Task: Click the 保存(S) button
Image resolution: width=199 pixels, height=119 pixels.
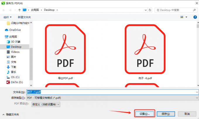Action: click(166, 114)
